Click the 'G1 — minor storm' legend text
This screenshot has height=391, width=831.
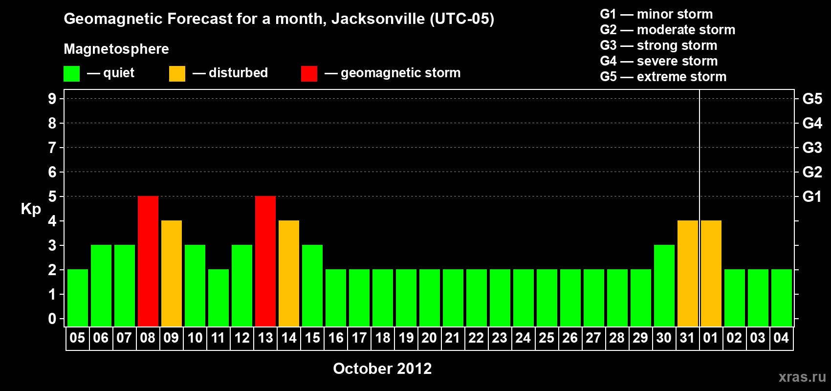click(656, 14)
